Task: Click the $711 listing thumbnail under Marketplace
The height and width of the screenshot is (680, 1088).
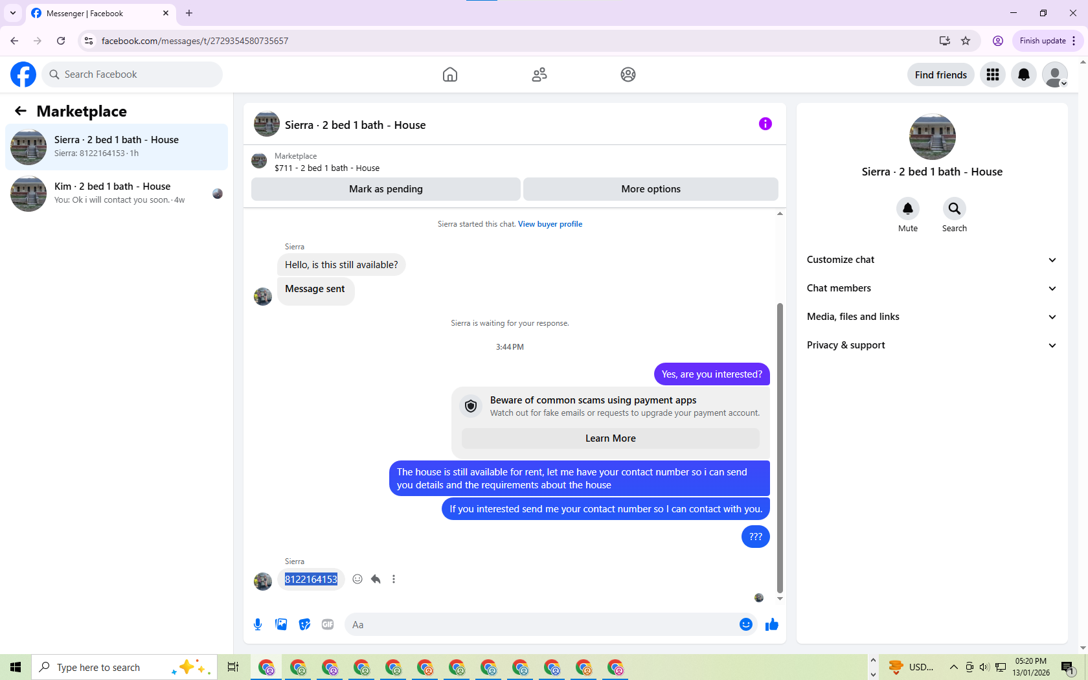Action: [259, 161]
